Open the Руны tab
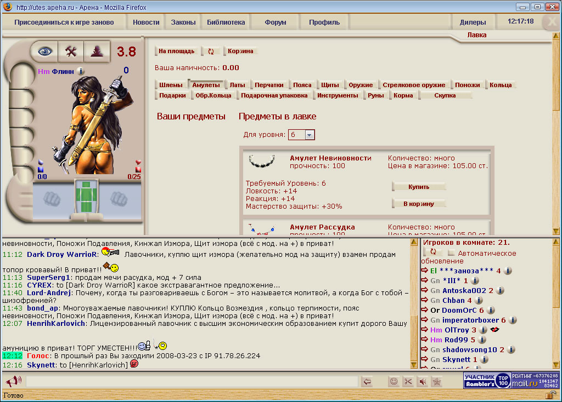 pyautogui.click(x=375, y=95)
